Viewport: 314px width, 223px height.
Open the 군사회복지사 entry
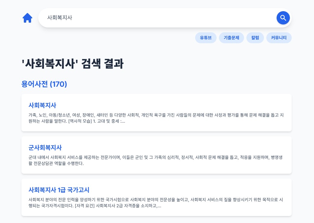click(45, 148)
